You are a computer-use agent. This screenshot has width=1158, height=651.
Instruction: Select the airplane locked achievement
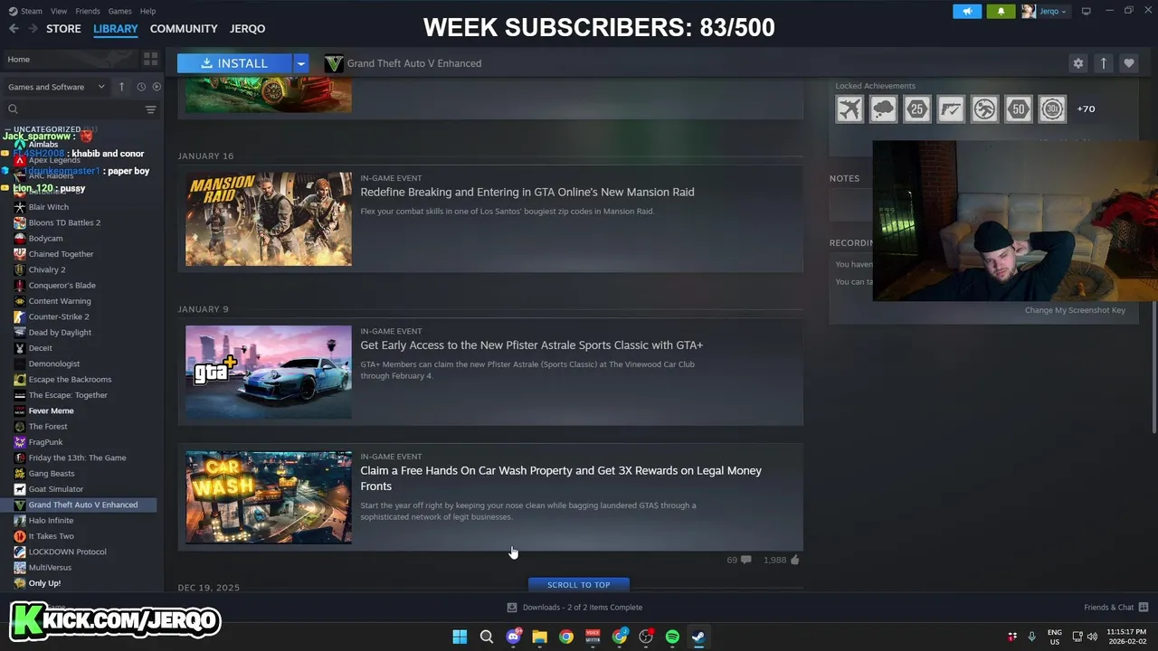click(850, 109)
